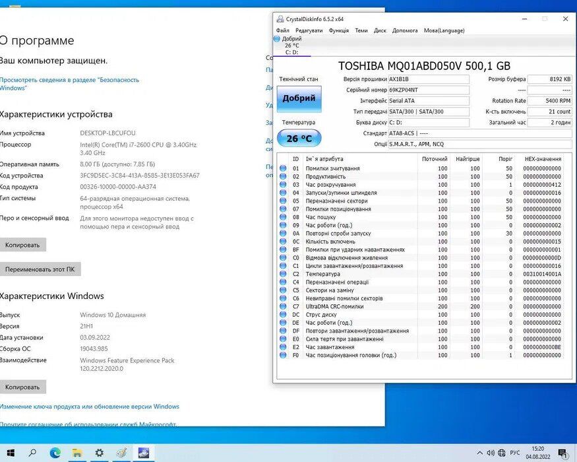Click the Поточний column header
Viewport: 577px width, 462px height.
tap(434, 159)
